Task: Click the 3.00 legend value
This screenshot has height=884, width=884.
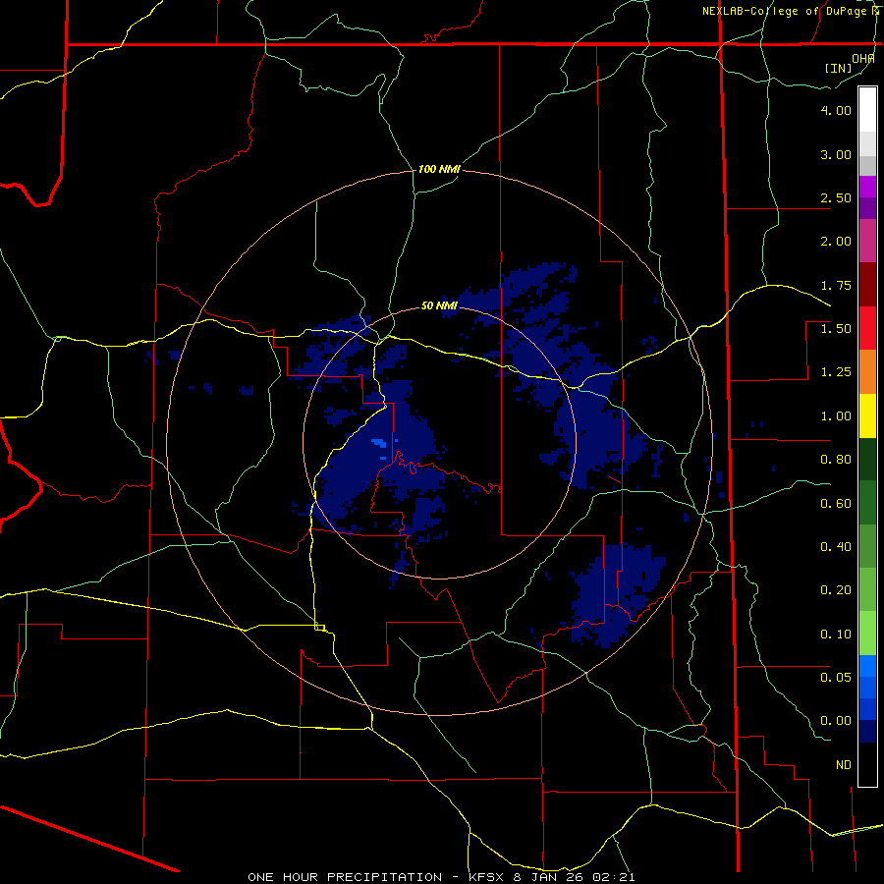Action: click(x=836, y=154)
